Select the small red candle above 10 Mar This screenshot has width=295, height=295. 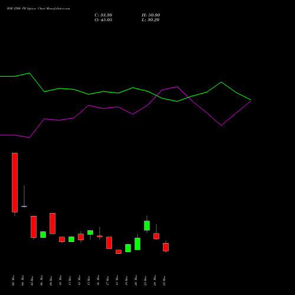[x=62, y=239]
